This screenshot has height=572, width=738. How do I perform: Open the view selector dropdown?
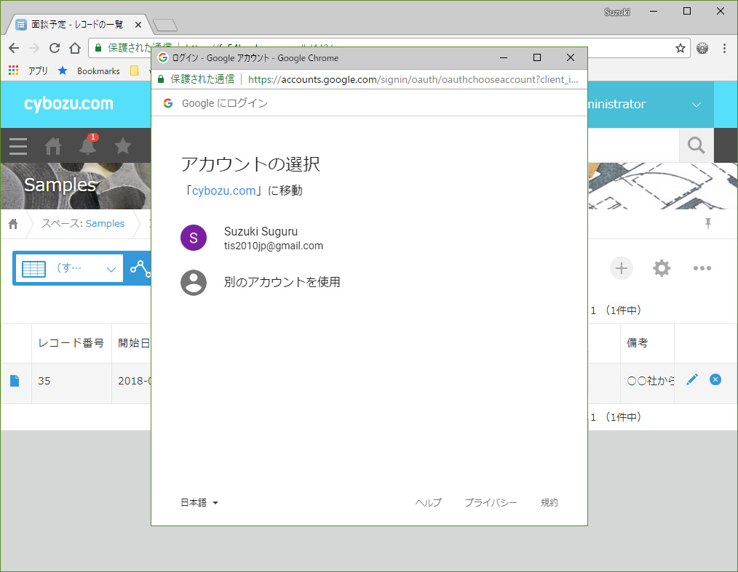tap(69, 268)
